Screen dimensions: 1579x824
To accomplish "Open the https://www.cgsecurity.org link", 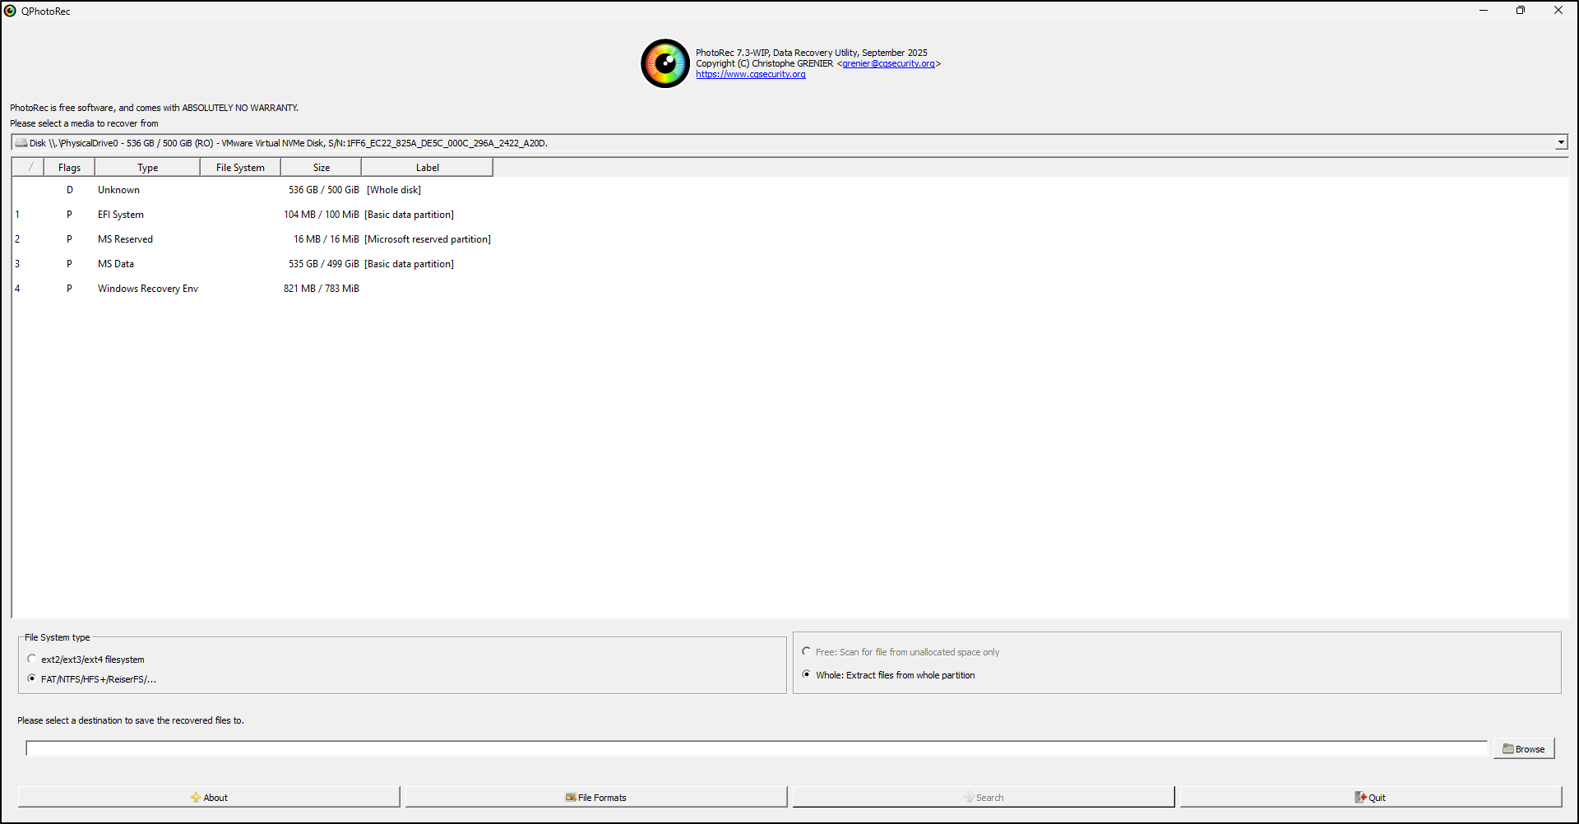I will 751,74.
